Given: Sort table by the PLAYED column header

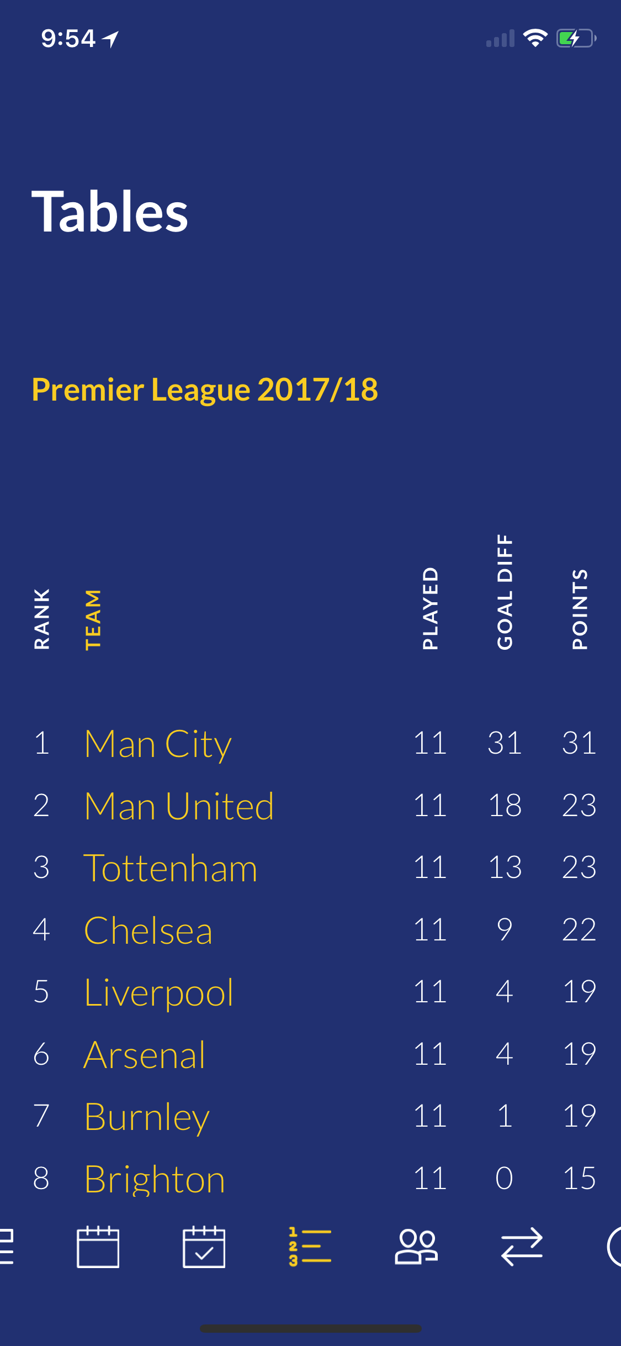Looking at the screenshot, I should [431, 608].
